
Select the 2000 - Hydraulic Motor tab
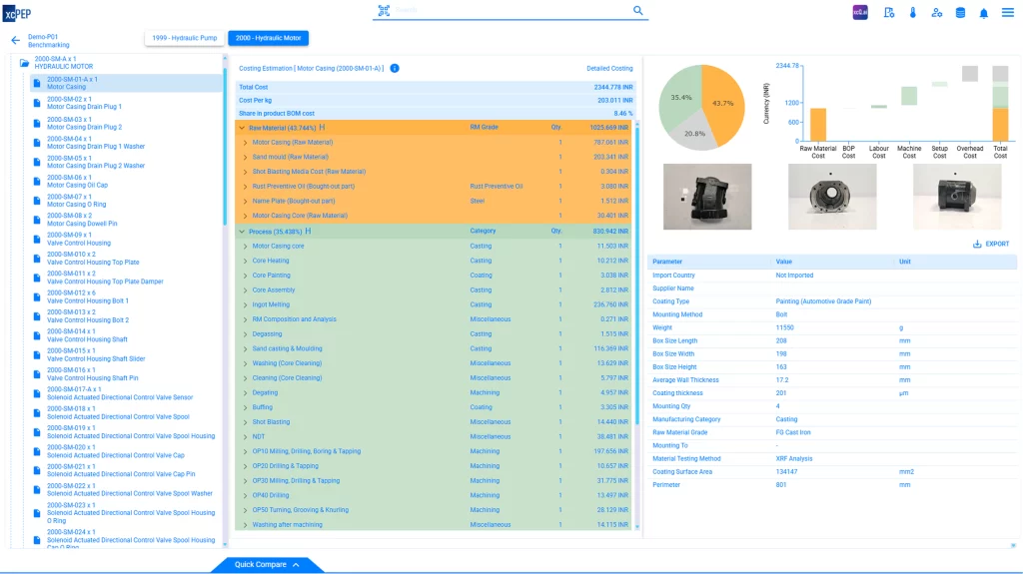click(268, 38)
